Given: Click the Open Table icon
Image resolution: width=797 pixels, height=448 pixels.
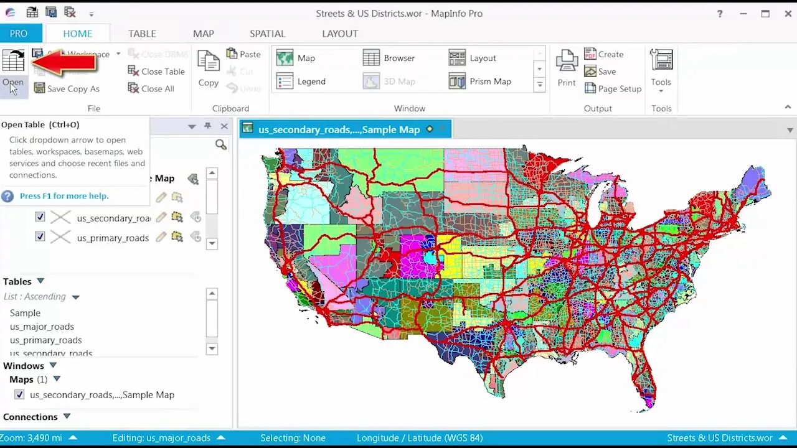Looking at the screenshot, I should (x=13, y=61).
